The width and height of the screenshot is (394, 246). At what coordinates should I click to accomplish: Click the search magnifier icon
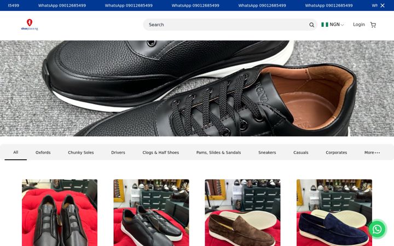311,25
